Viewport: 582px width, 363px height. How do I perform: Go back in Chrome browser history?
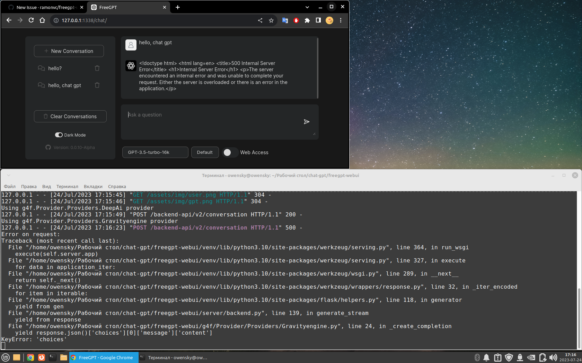(9, 20)
